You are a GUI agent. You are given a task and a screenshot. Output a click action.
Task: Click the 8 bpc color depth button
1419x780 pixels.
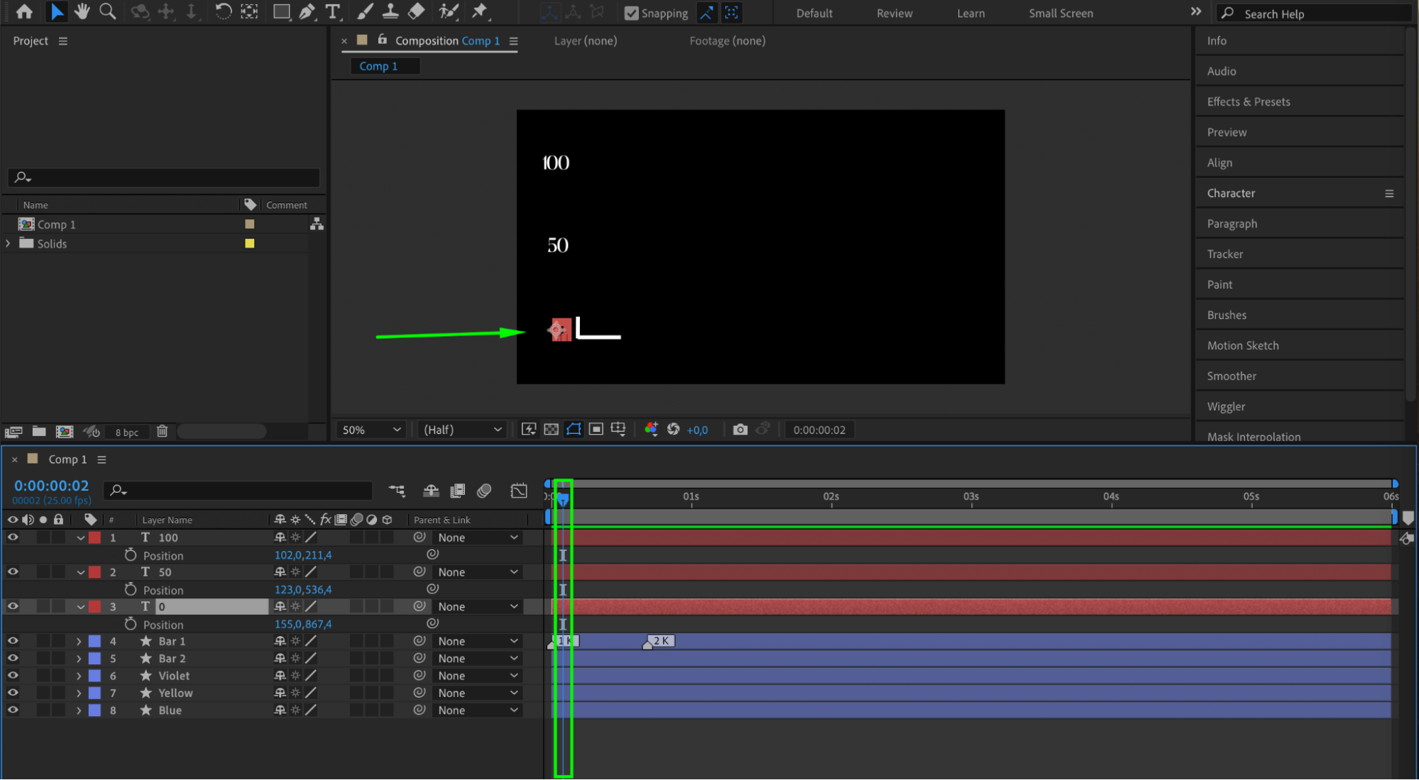tap(127, 432)
